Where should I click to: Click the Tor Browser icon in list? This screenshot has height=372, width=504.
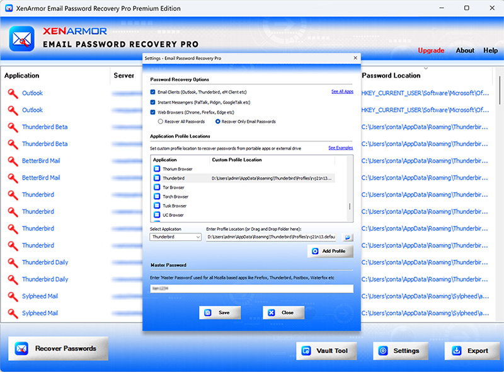click(157, 187)
